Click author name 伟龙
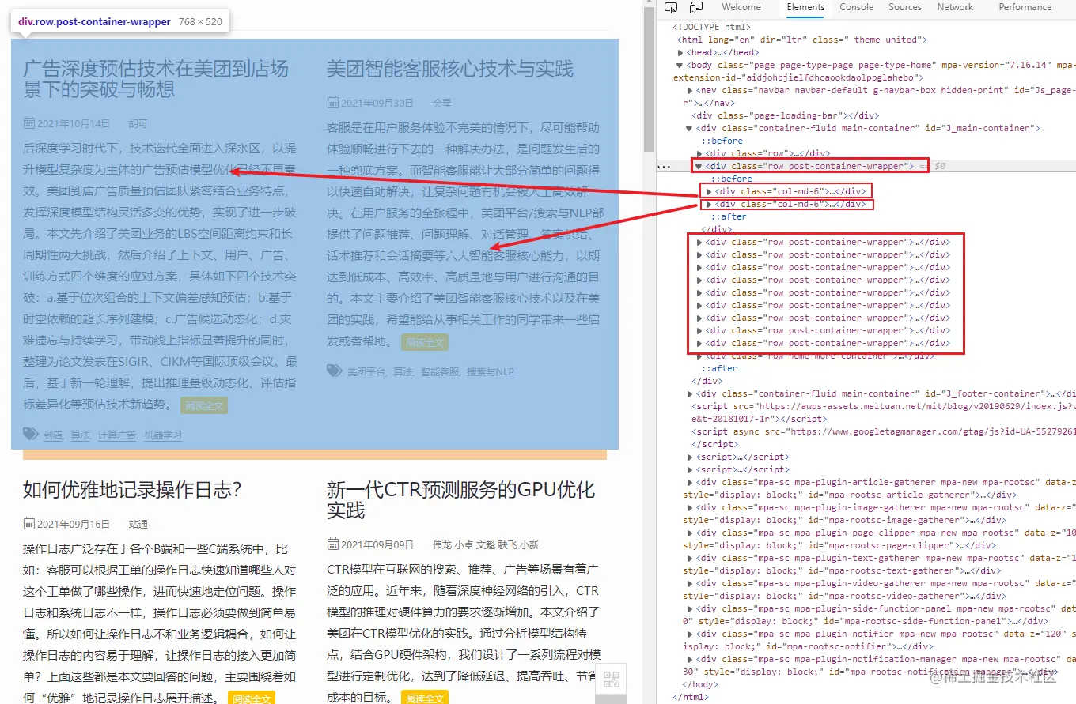This screenshot has height=704, width=1076. tap(442, 545)
